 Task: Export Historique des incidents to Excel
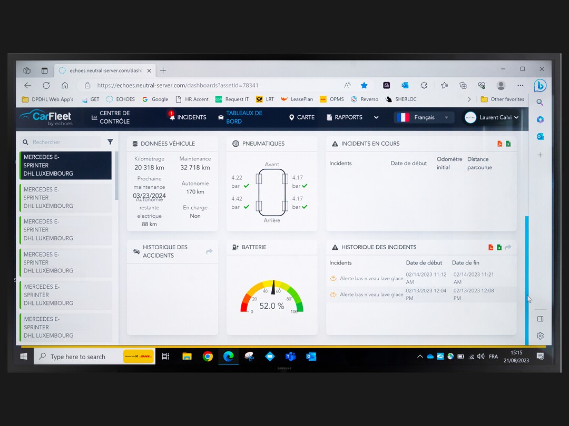tap(499, 247)
